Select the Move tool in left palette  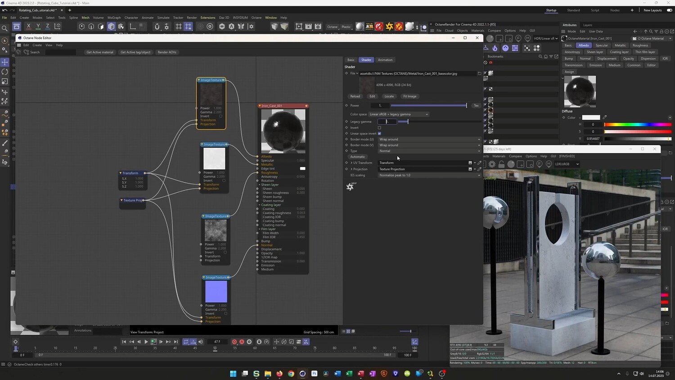[5, 62]
